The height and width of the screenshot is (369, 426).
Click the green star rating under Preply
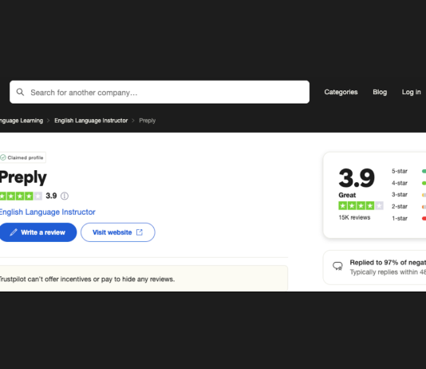21,196
